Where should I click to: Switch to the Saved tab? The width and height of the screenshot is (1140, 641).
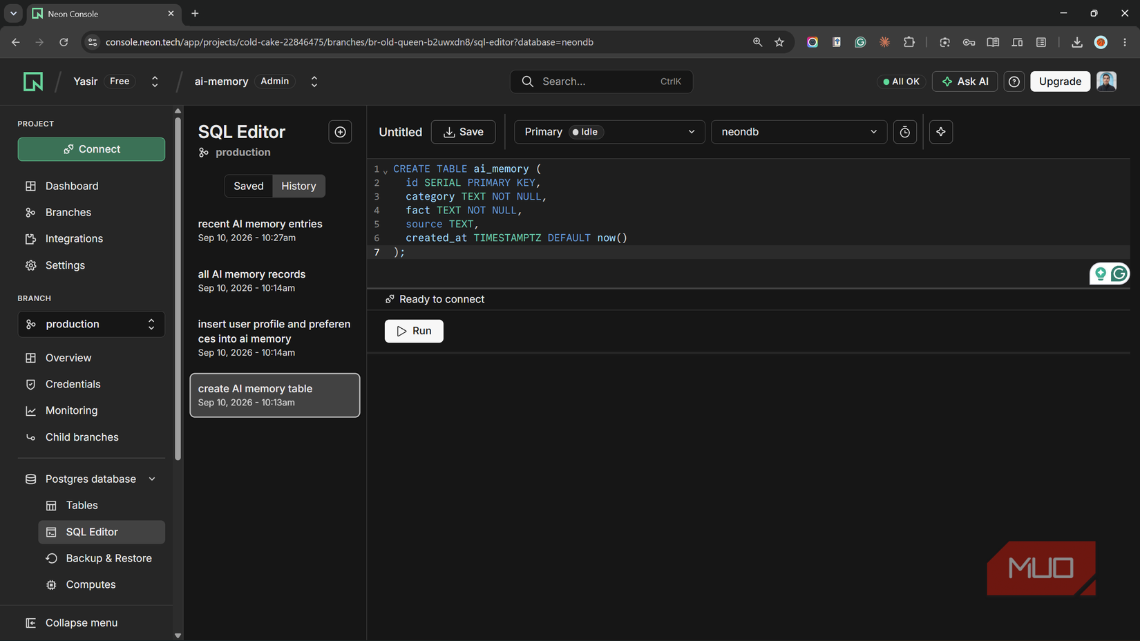pyautogui.click(x=249, y=186)
